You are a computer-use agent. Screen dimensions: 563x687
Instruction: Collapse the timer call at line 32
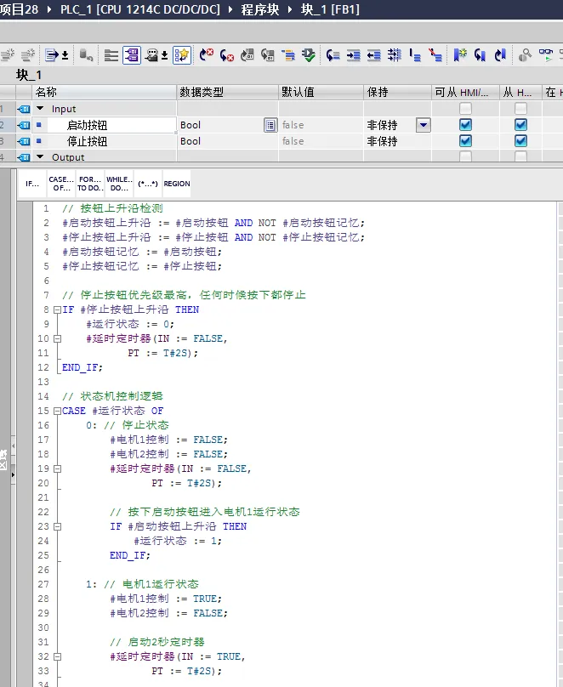tap(57, 656)
